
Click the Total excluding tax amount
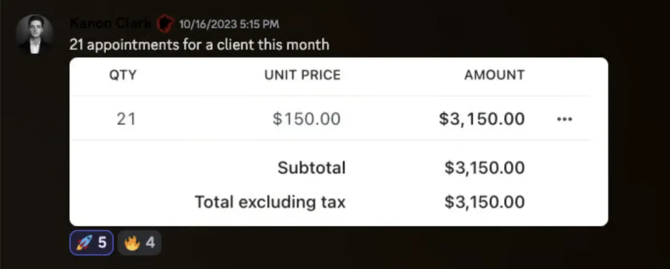[485, 202]
